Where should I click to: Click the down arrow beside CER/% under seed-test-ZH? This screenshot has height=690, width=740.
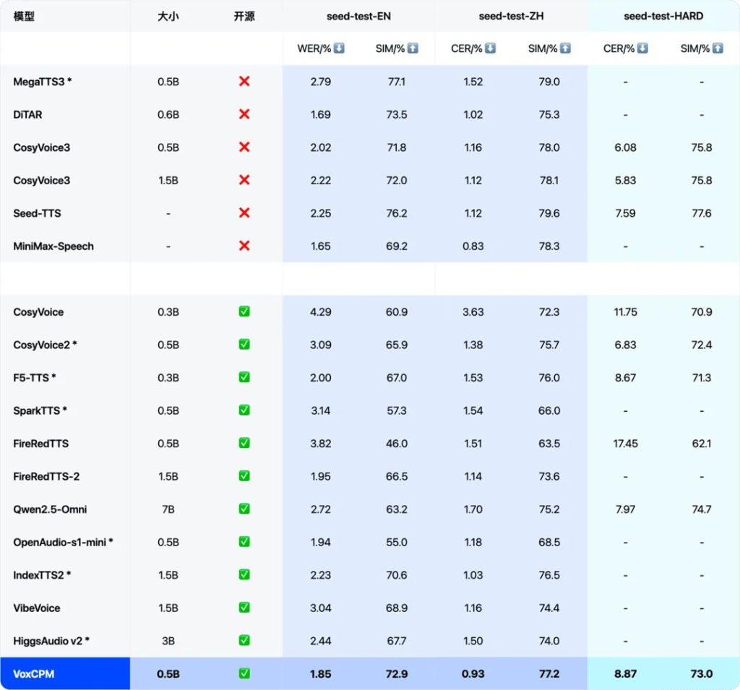coord(490,48)
